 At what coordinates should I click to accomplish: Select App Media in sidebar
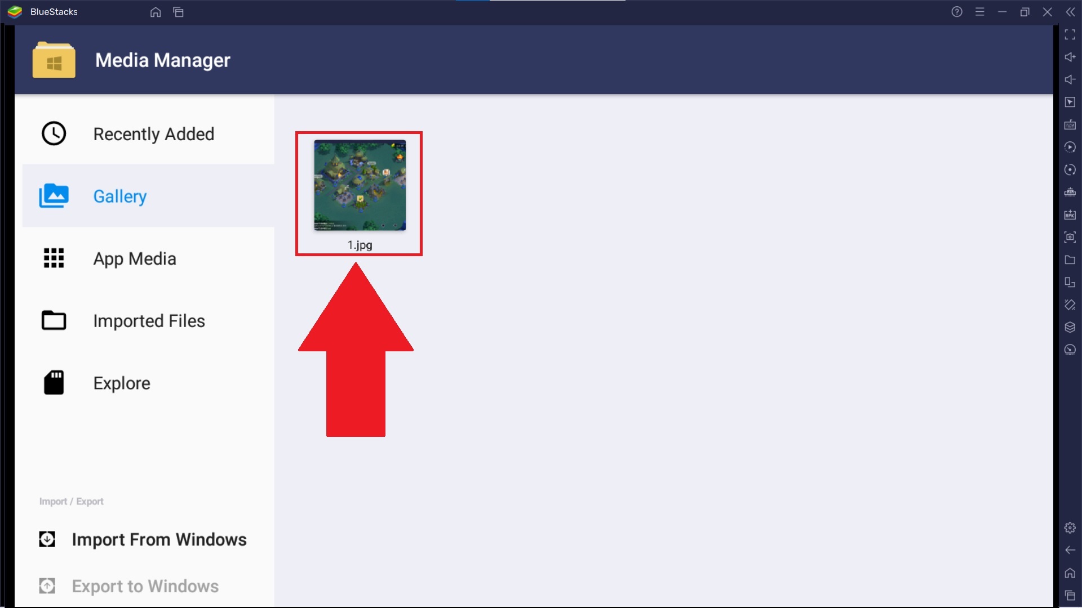tap(135, 258)
